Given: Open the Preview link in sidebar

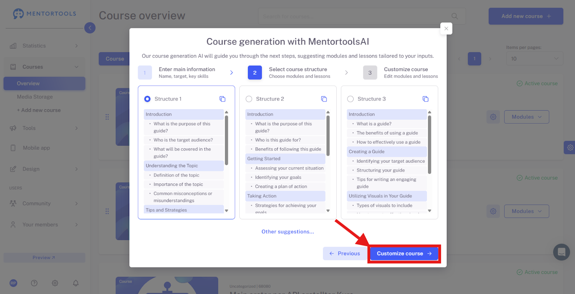Looking at the screenshot, I should click(45, 258).
